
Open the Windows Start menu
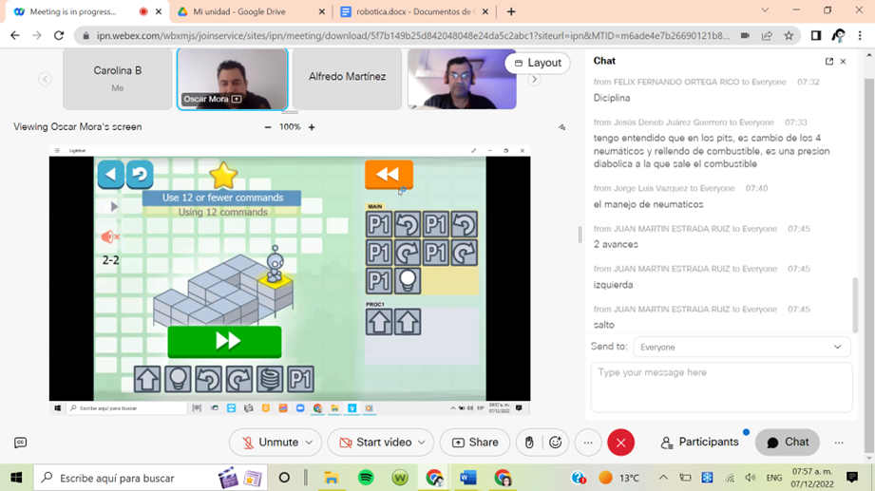[x=16, y=478]
